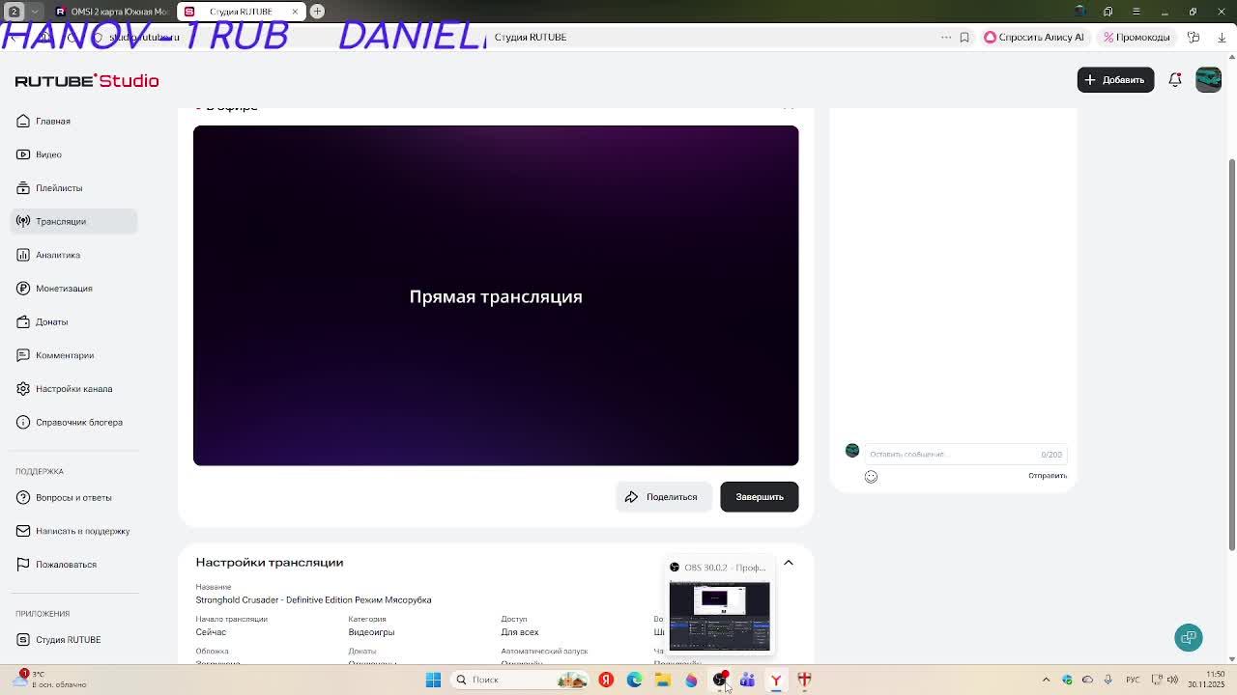
Task: Show hidden system tray icons
Action: (1046, 680)
